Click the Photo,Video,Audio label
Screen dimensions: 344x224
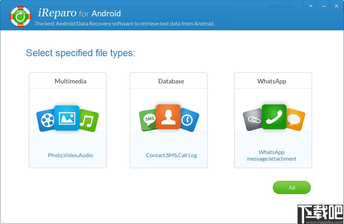click(71, 155)
